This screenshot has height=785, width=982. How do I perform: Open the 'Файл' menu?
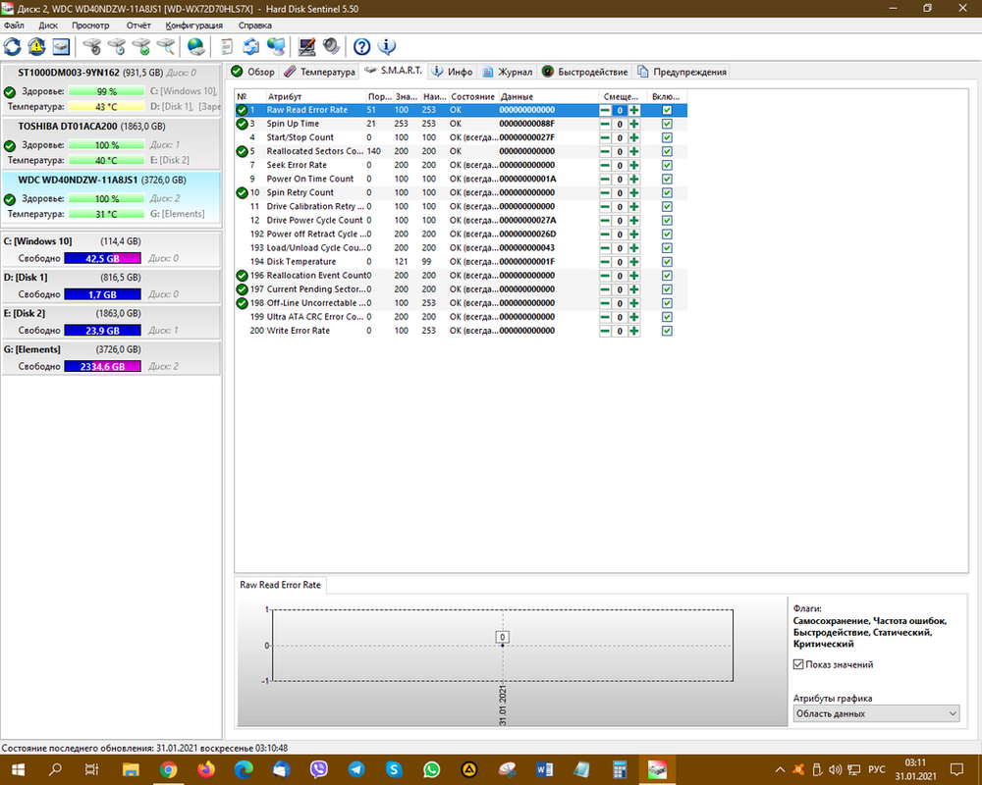[14, 26]
